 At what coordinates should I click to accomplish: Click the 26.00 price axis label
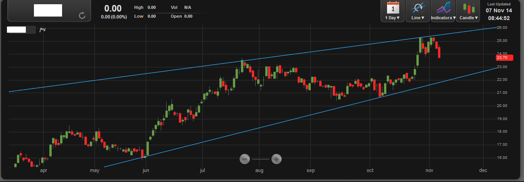[502, 28]
